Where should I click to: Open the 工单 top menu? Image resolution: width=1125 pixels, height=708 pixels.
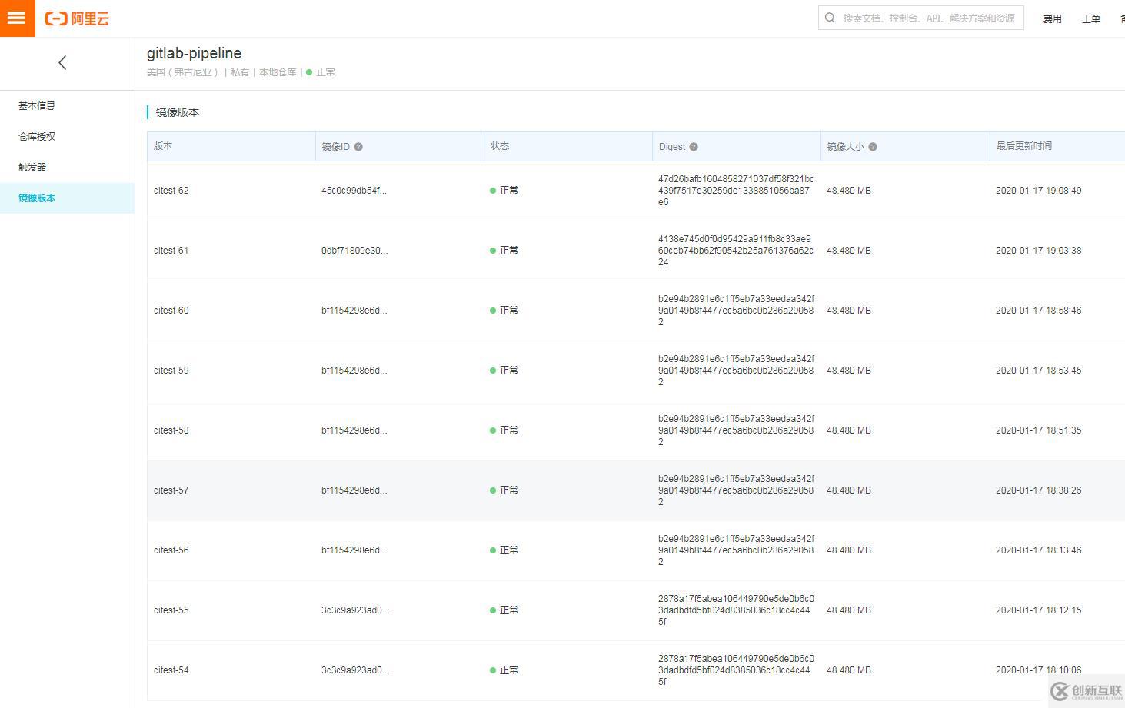1091,18
